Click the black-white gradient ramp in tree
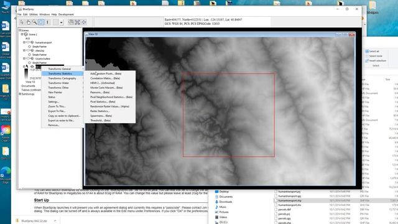398x224 pixels. [26, 74]
